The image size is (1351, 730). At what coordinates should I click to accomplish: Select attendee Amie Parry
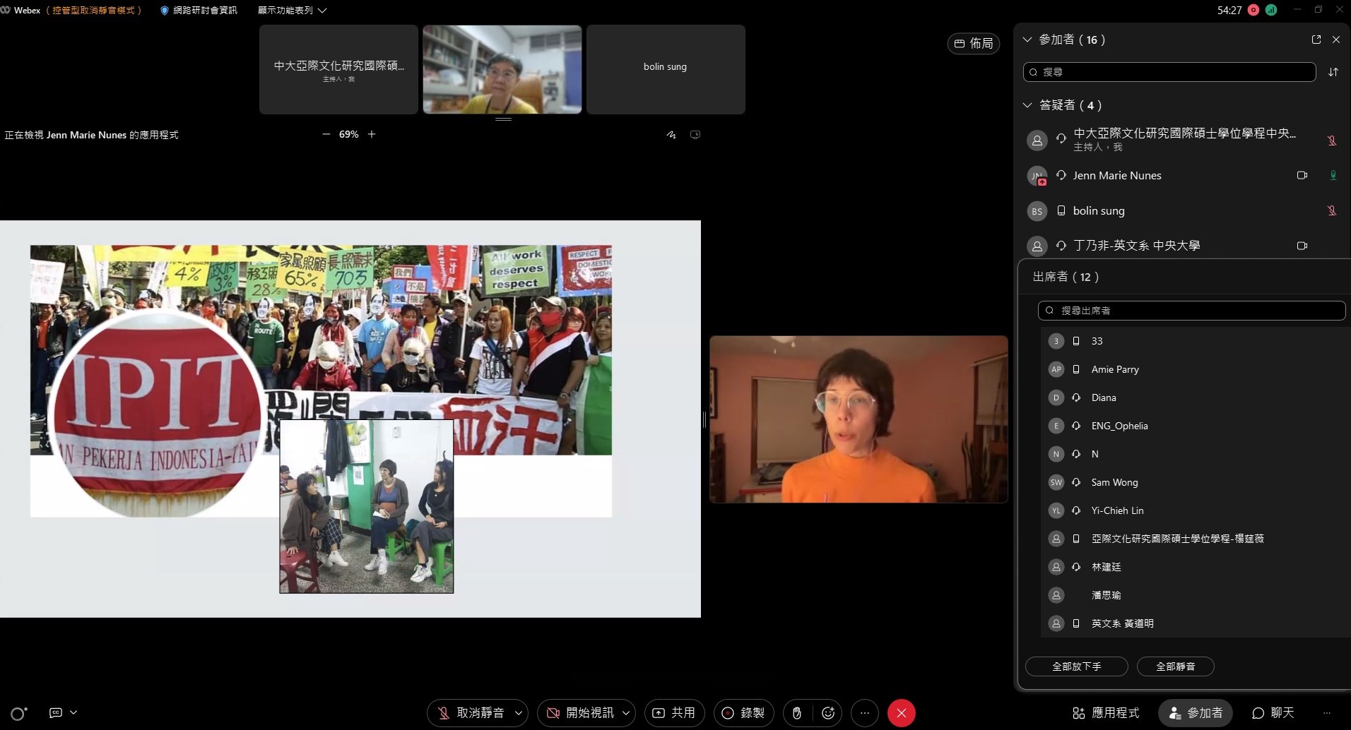(1194, 369)
